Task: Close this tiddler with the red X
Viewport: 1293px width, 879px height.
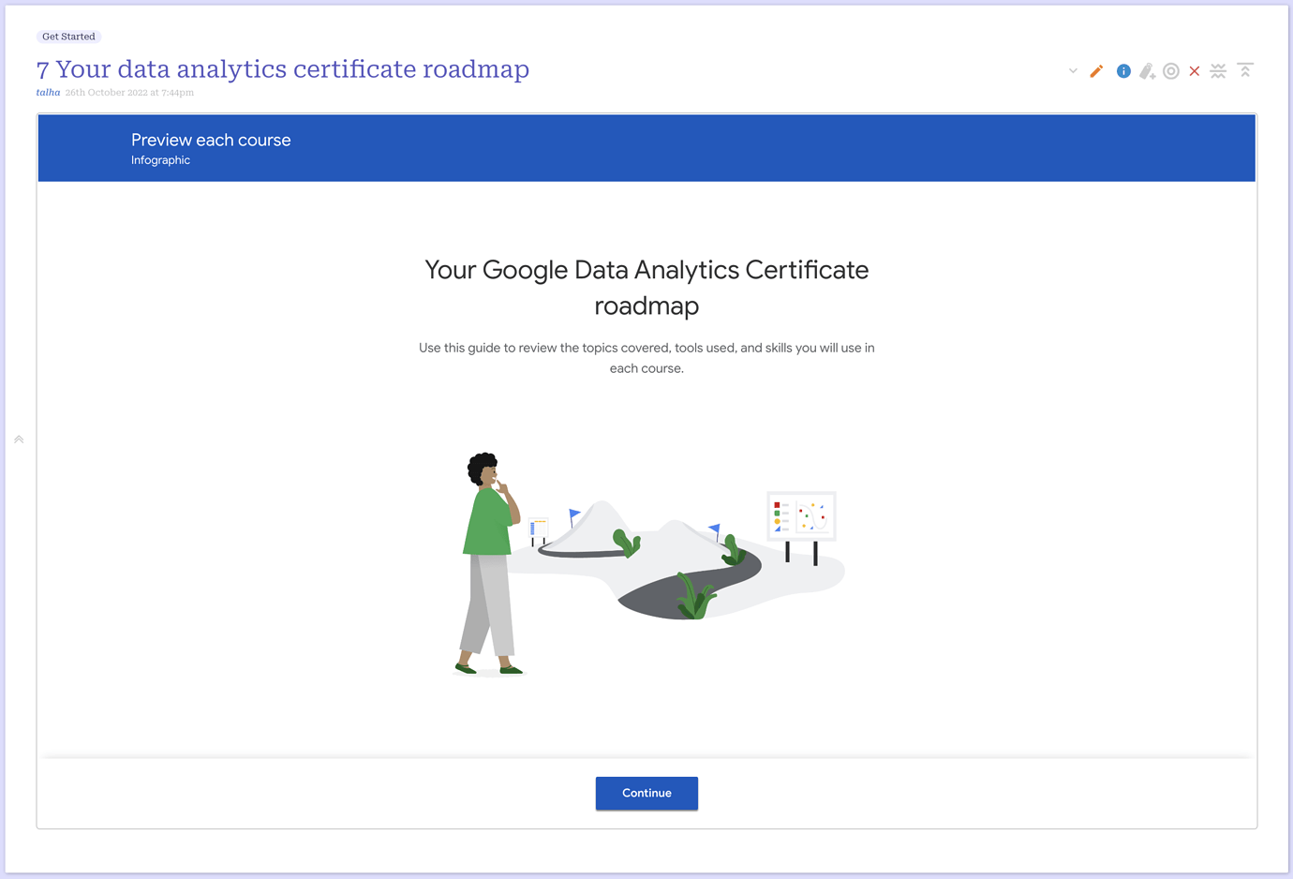Action: click(1195, 71)
